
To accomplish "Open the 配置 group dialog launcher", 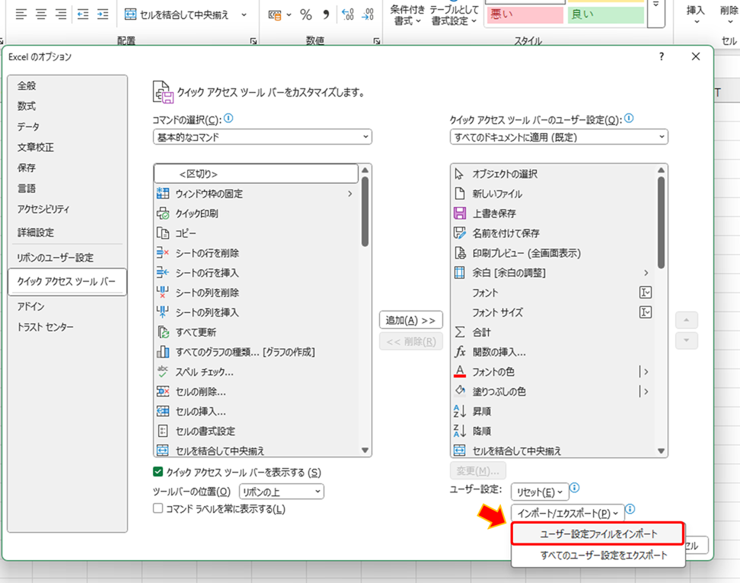I will click(253, 42).
